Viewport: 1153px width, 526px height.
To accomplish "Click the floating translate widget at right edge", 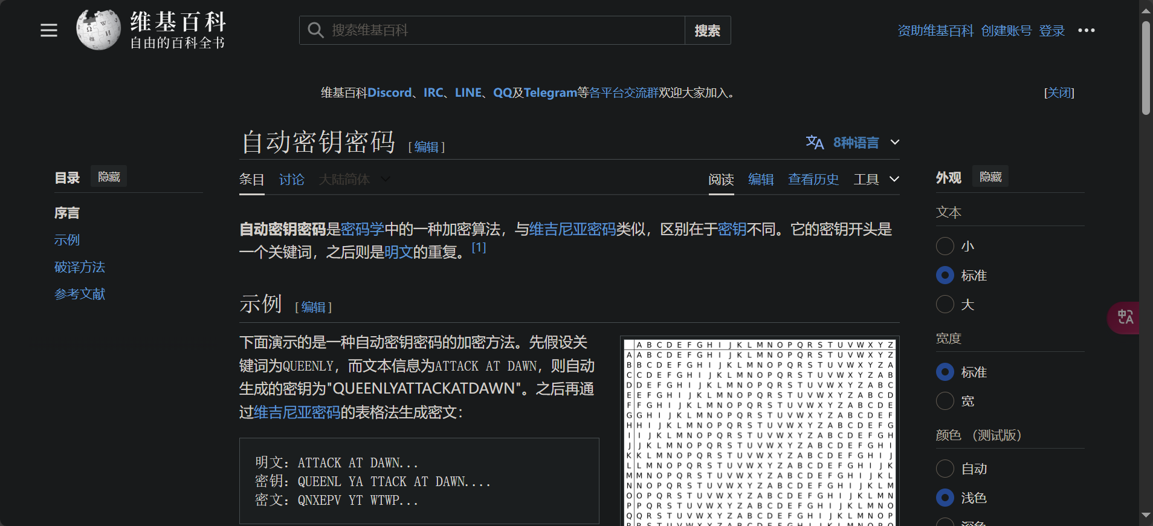I will [1125, 317].
